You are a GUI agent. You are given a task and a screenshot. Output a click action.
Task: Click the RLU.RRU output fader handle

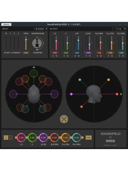click(123, 43)
